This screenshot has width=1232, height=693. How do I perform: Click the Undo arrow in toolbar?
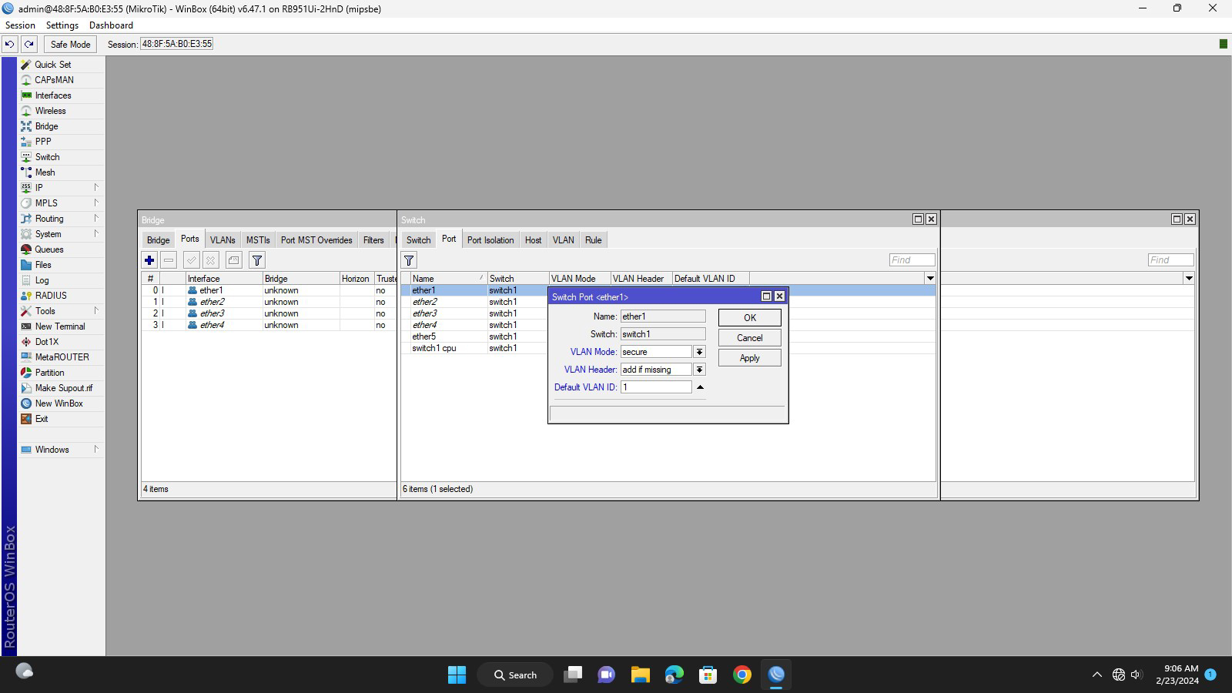pos(10,45)
